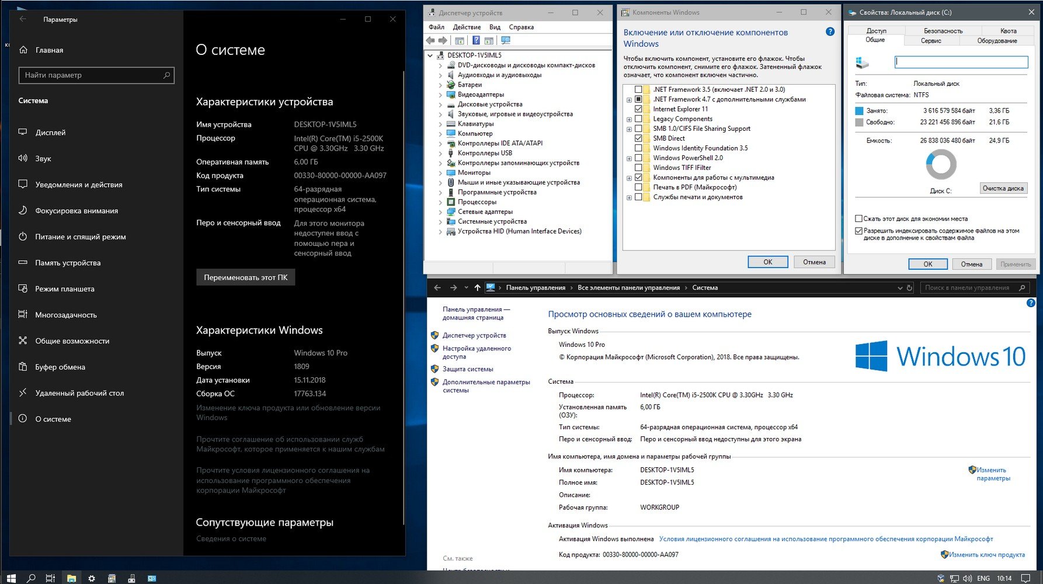This screenshot has height=584, width=1043.
Task: Click volume icon in system tray
Action: (x=967, y=578)
